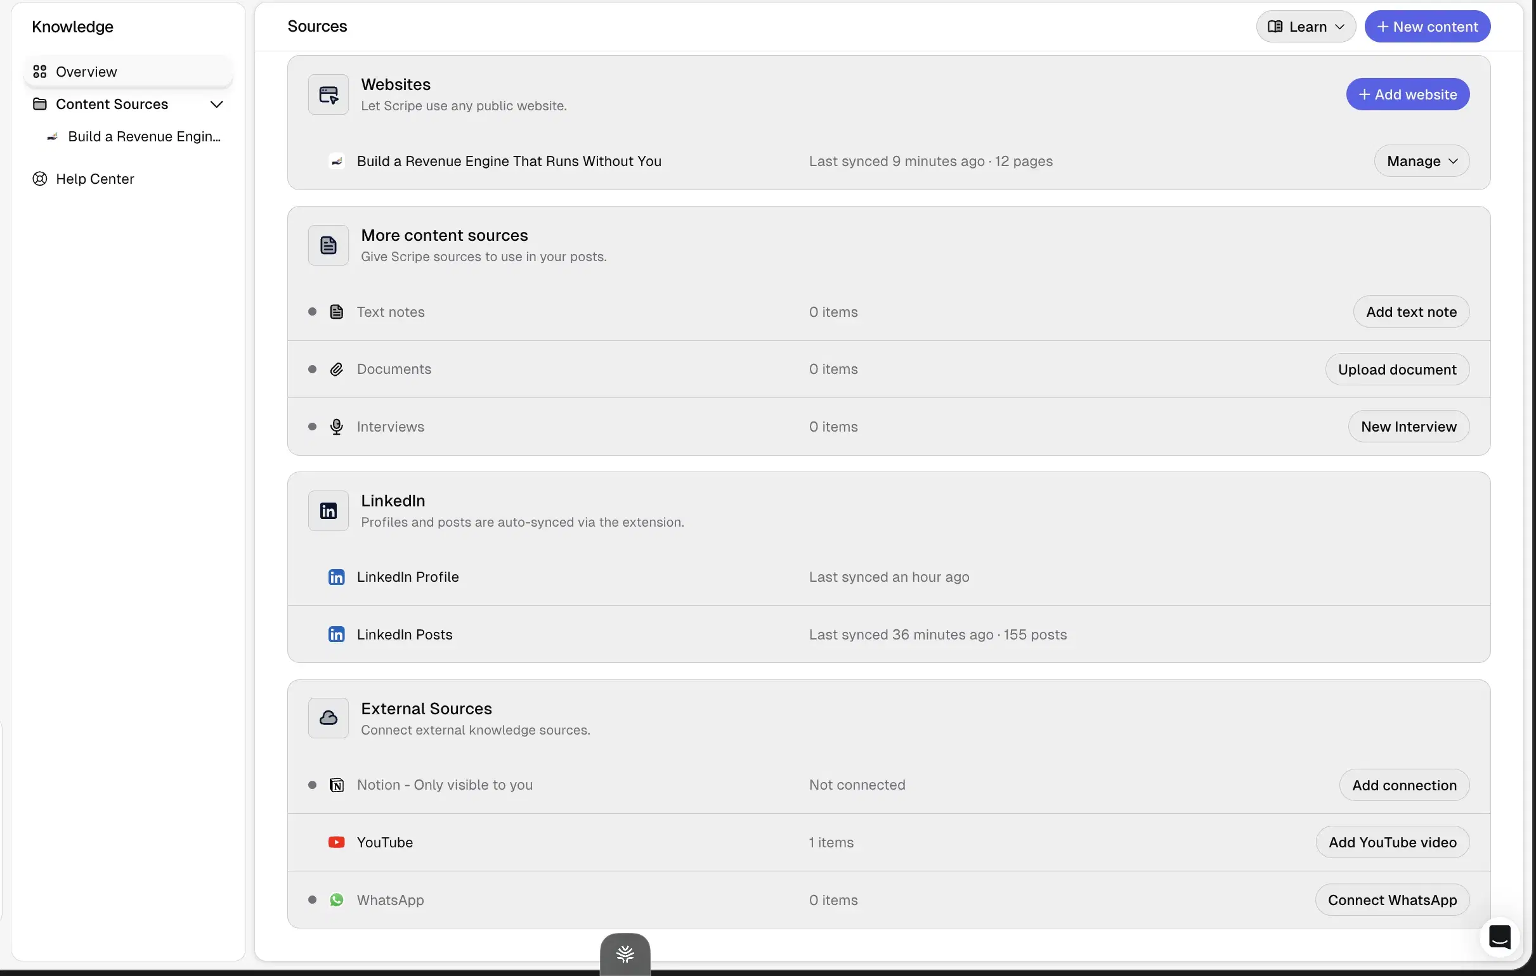1536x976 pixels.
Task: Click the LinkedIn section header icon
Action: pos(328,511)
